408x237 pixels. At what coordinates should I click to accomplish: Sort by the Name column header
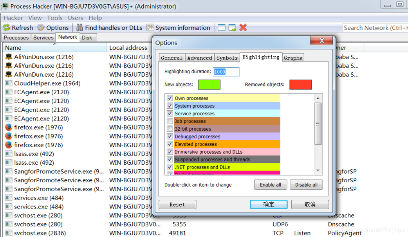coord(55,48)
